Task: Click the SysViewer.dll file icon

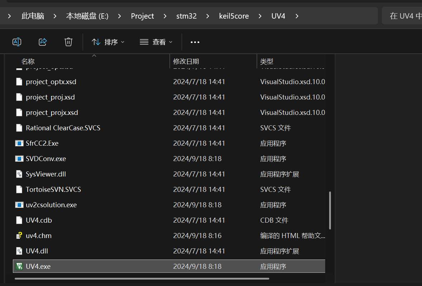Action: click(x=19, y=174)
